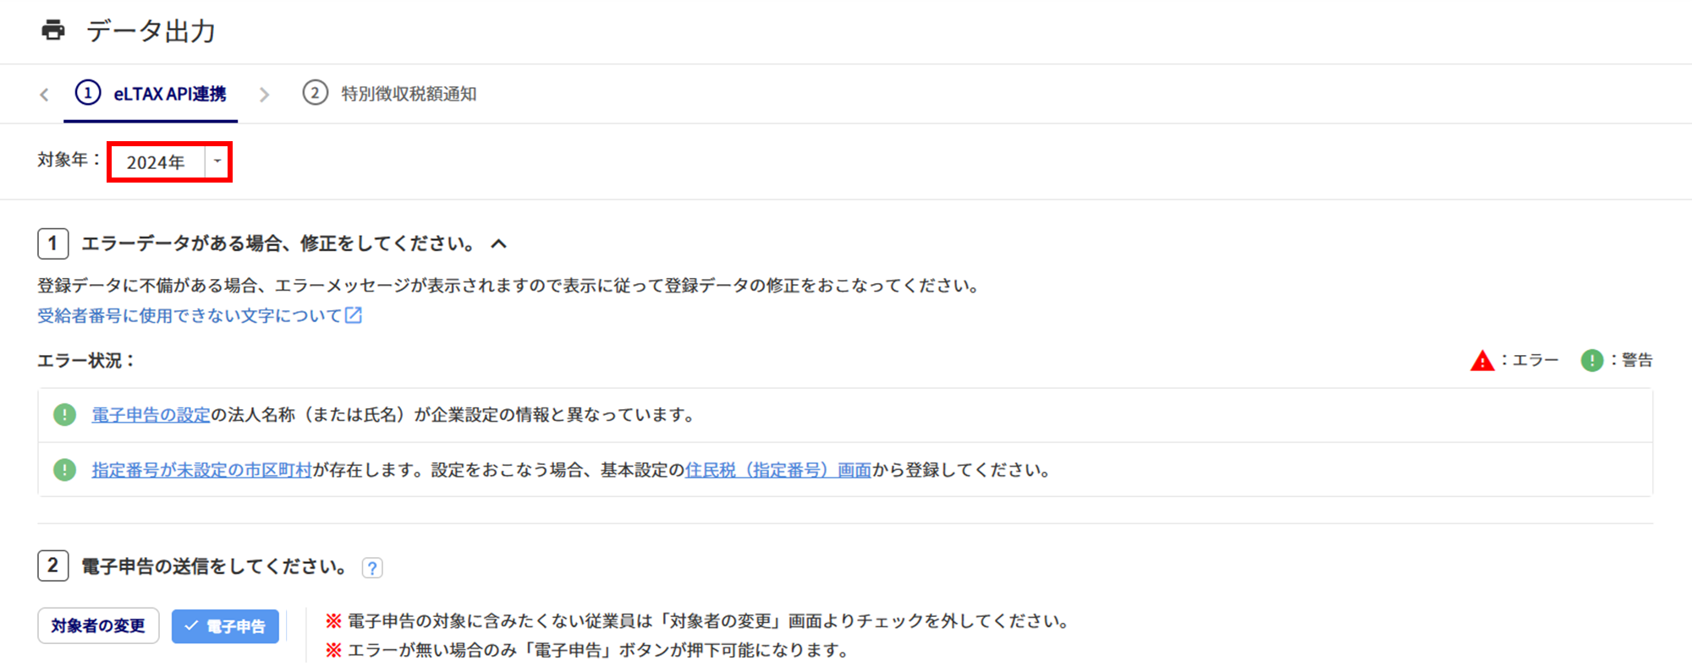Click the 対象者の変更 button
Image resolution: width=1692 pixels, height=672 pixels.
[x=98, y=626]
